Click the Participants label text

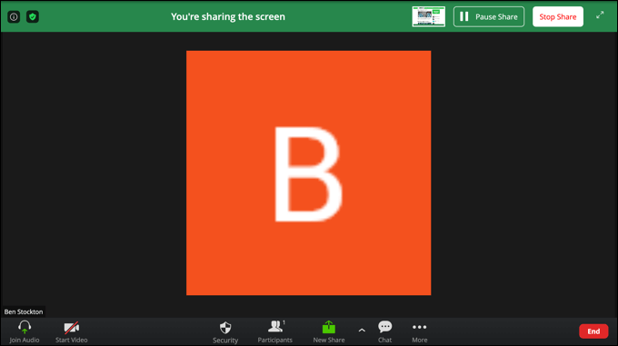point(275,340)
